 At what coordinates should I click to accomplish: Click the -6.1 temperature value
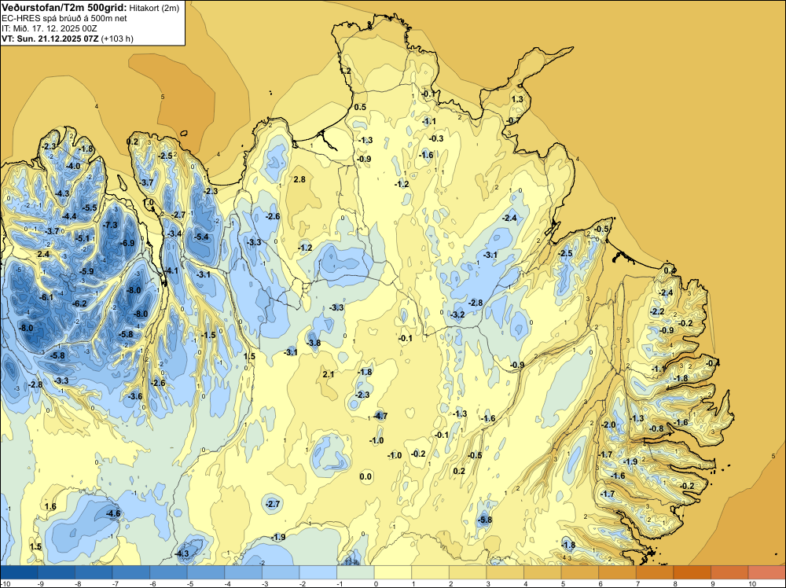46,297
